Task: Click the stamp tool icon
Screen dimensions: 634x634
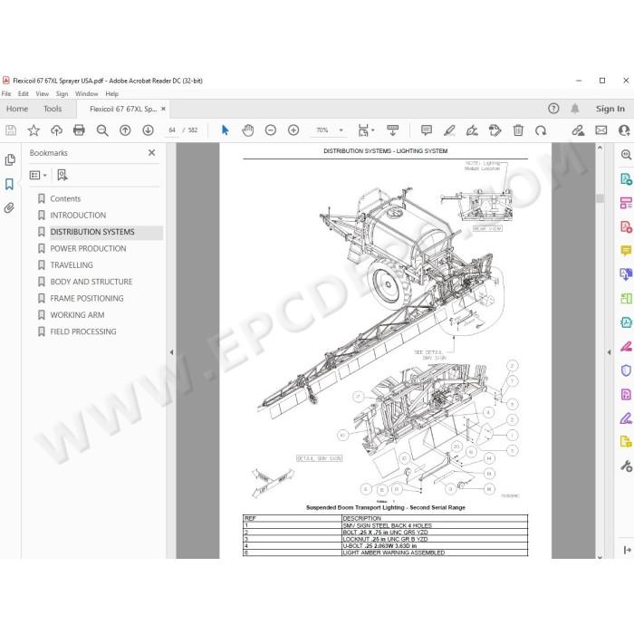Action: [495, 130]
